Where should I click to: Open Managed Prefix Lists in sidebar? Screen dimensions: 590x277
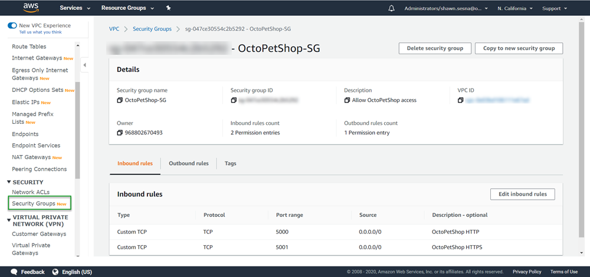click(32, 118)
